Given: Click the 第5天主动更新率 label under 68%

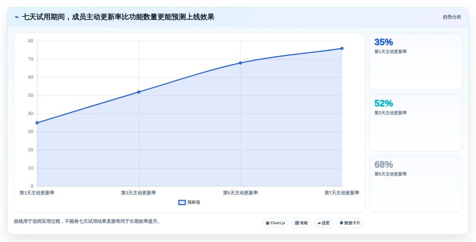Looking at the screenshot, I should [x=390, y=174].
